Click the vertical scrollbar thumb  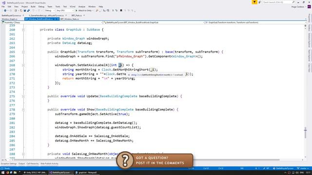305,133
